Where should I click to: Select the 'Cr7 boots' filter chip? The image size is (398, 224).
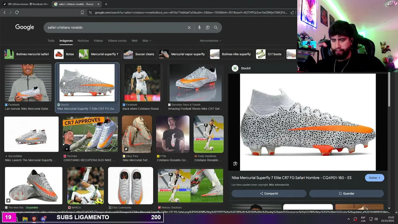(270, 54)
